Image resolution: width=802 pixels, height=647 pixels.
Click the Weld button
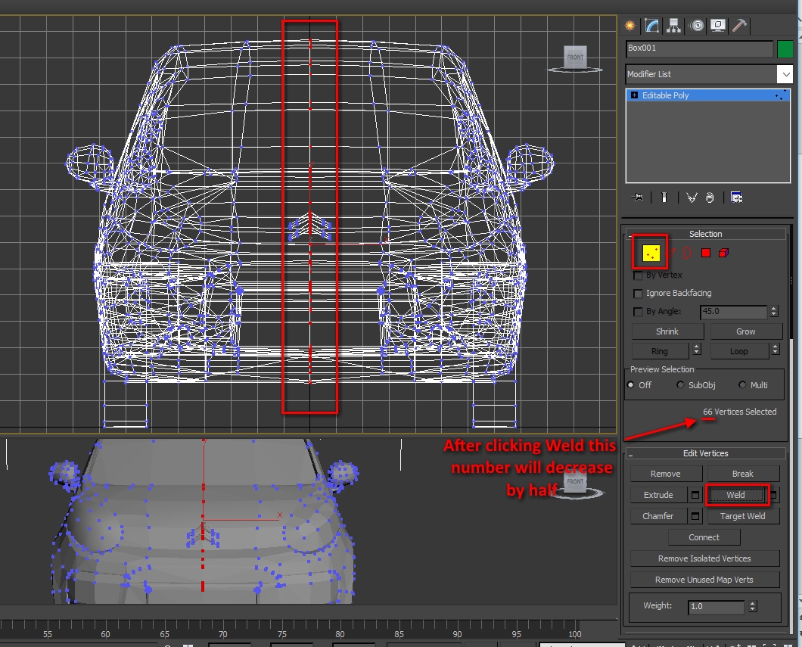(735, 495)
